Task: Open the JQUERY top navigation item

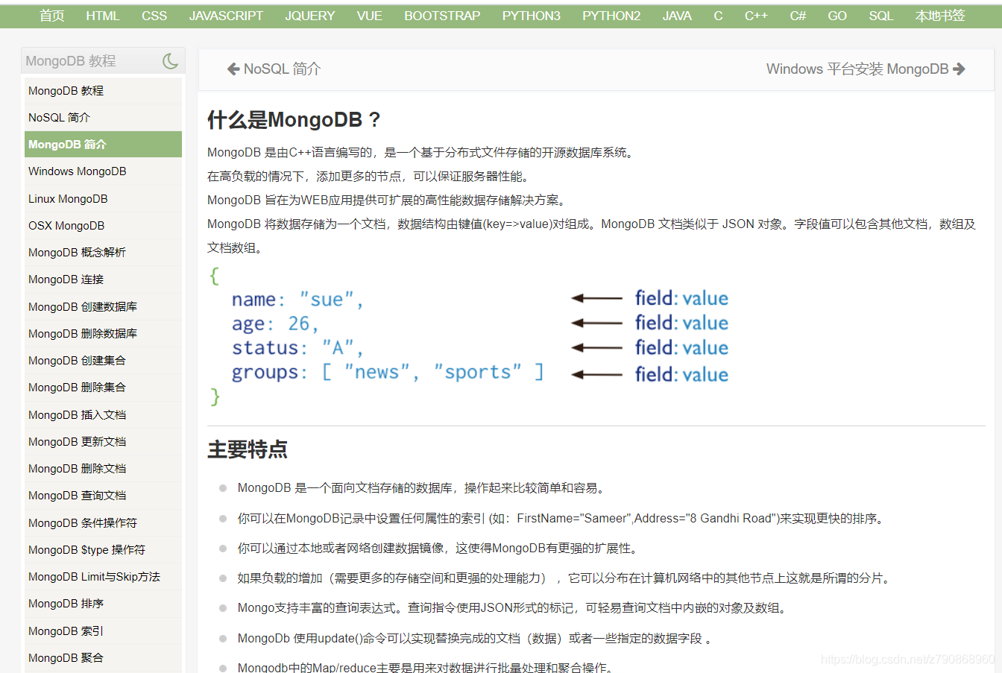Action: pyautogui.click(x=309, y=16)
